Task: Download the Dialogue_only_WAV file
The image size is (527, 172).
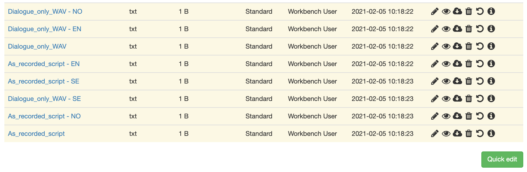Action: [x=457, y=46]
